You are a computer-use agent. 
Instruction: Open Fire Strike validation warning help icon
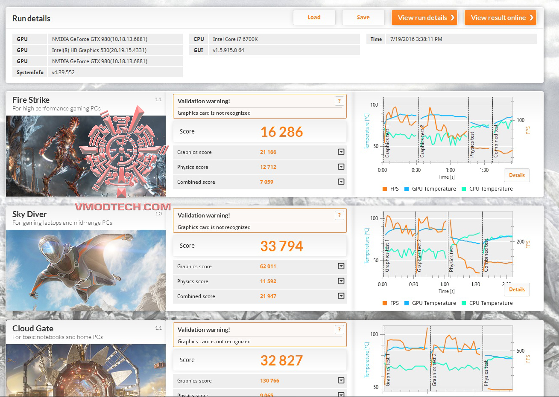tap(339, 101)
